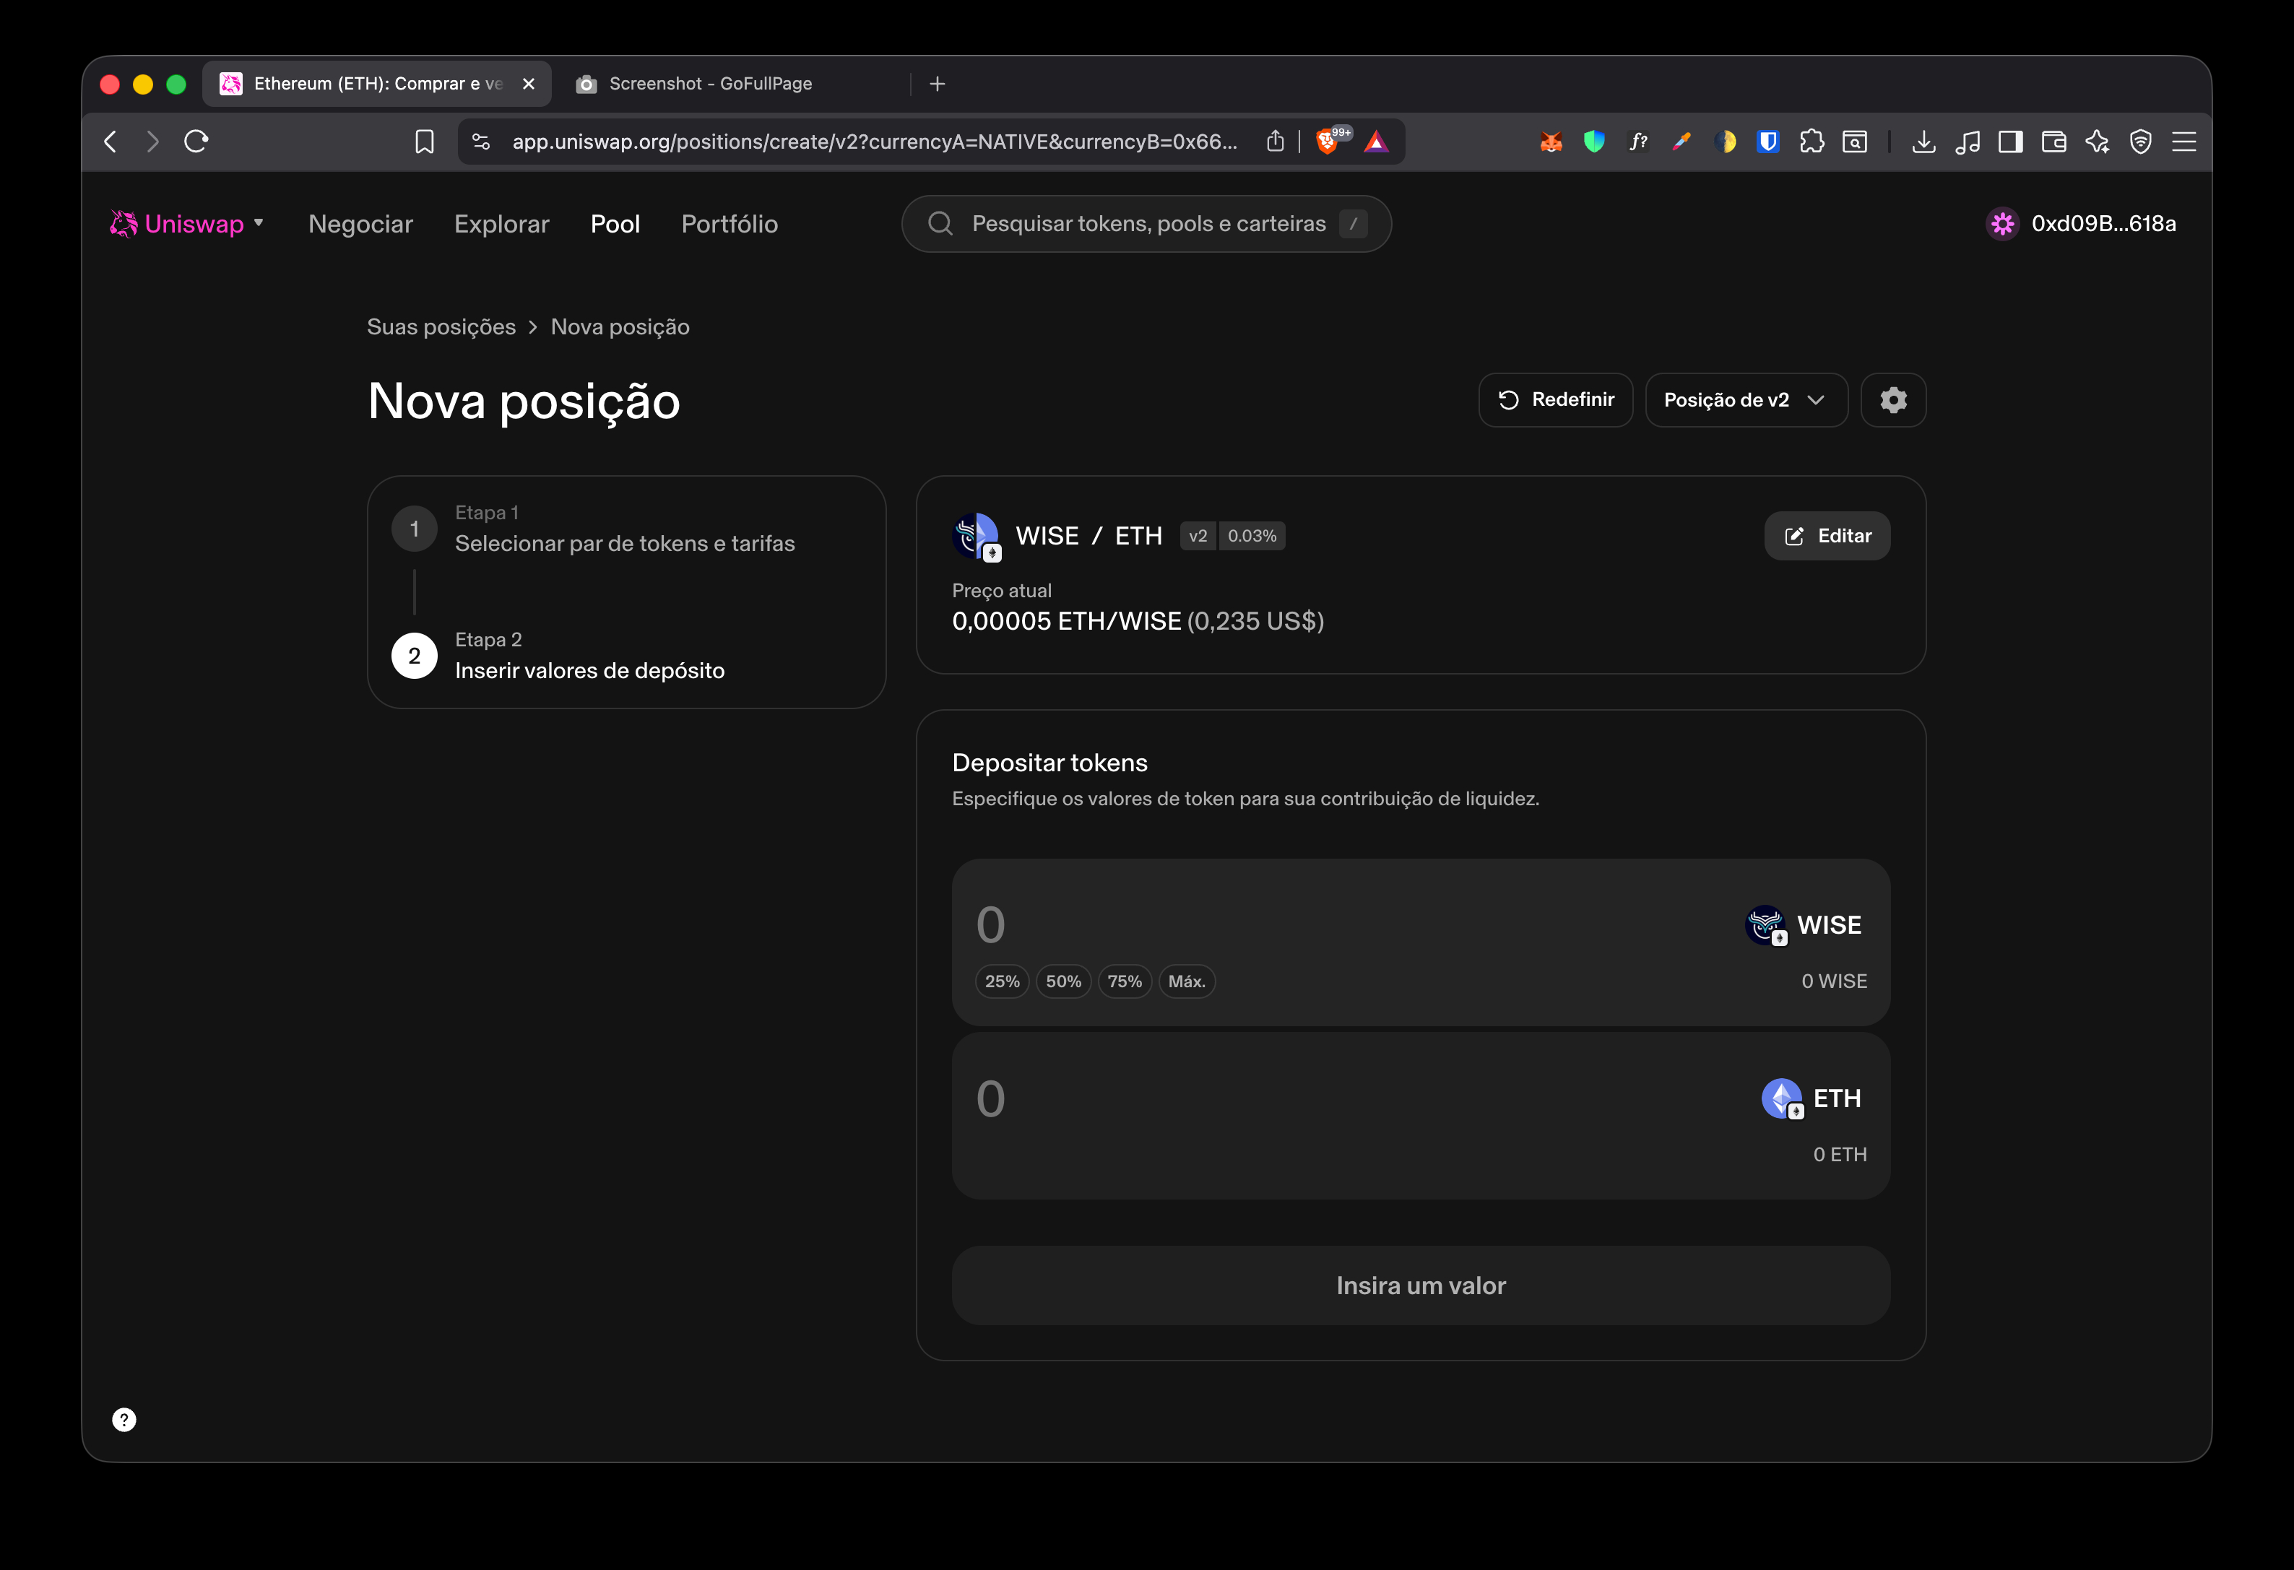Click the 0.03% fee badge
This screenshot has width=2294, height=1570.
tap(1252, 536)
